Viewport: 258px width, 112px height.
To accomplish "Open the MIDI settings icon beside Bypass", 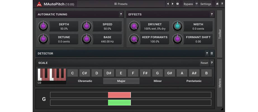I will [x=197, y=4].
